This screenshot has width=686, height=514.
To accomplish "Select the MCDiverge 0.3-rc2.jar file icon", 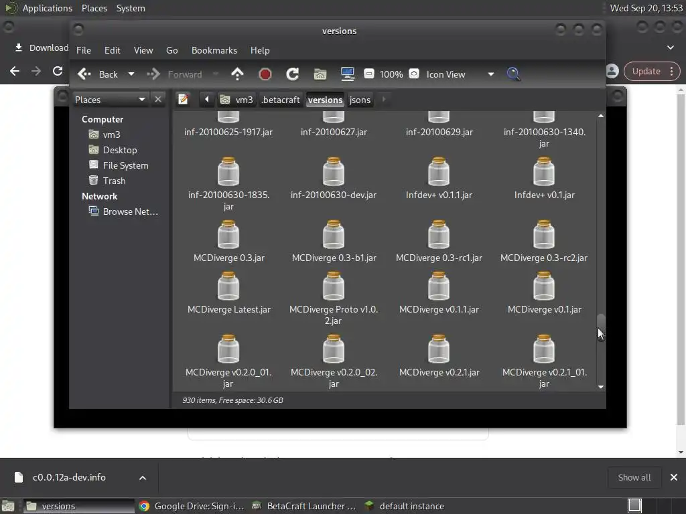I will pos(544,235).
